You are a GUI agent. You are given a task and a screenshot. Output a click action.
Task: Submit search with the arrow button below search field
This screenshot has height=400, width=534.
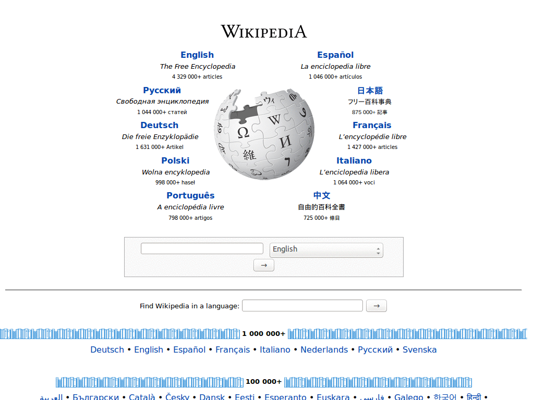(x=264, y=265)
